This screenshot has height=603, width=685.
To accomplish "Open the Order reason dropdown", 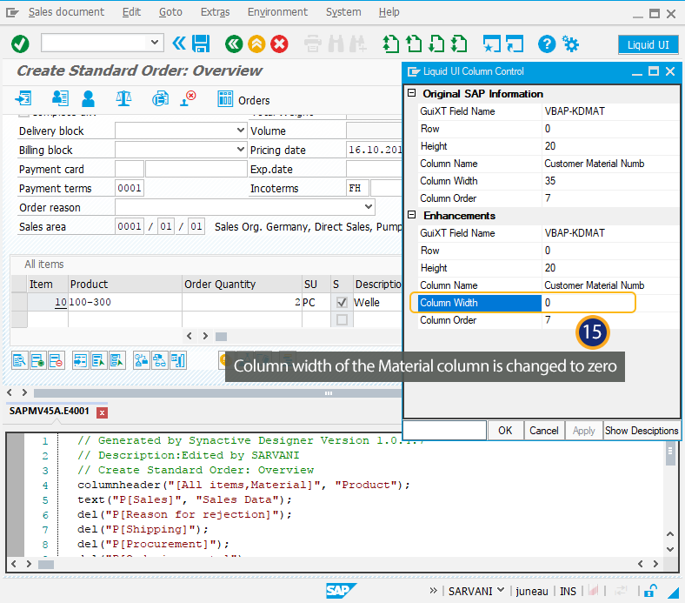I will coord(369,206).
